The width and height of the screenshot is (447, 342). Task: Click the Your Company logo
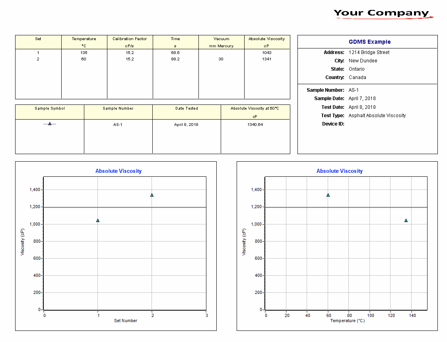(x=382, y=14)
